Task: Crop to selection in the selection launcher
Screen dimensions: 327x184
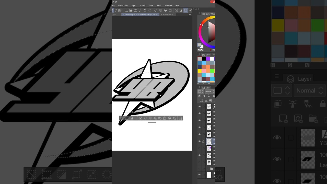Action: click(x=126, y=118)
